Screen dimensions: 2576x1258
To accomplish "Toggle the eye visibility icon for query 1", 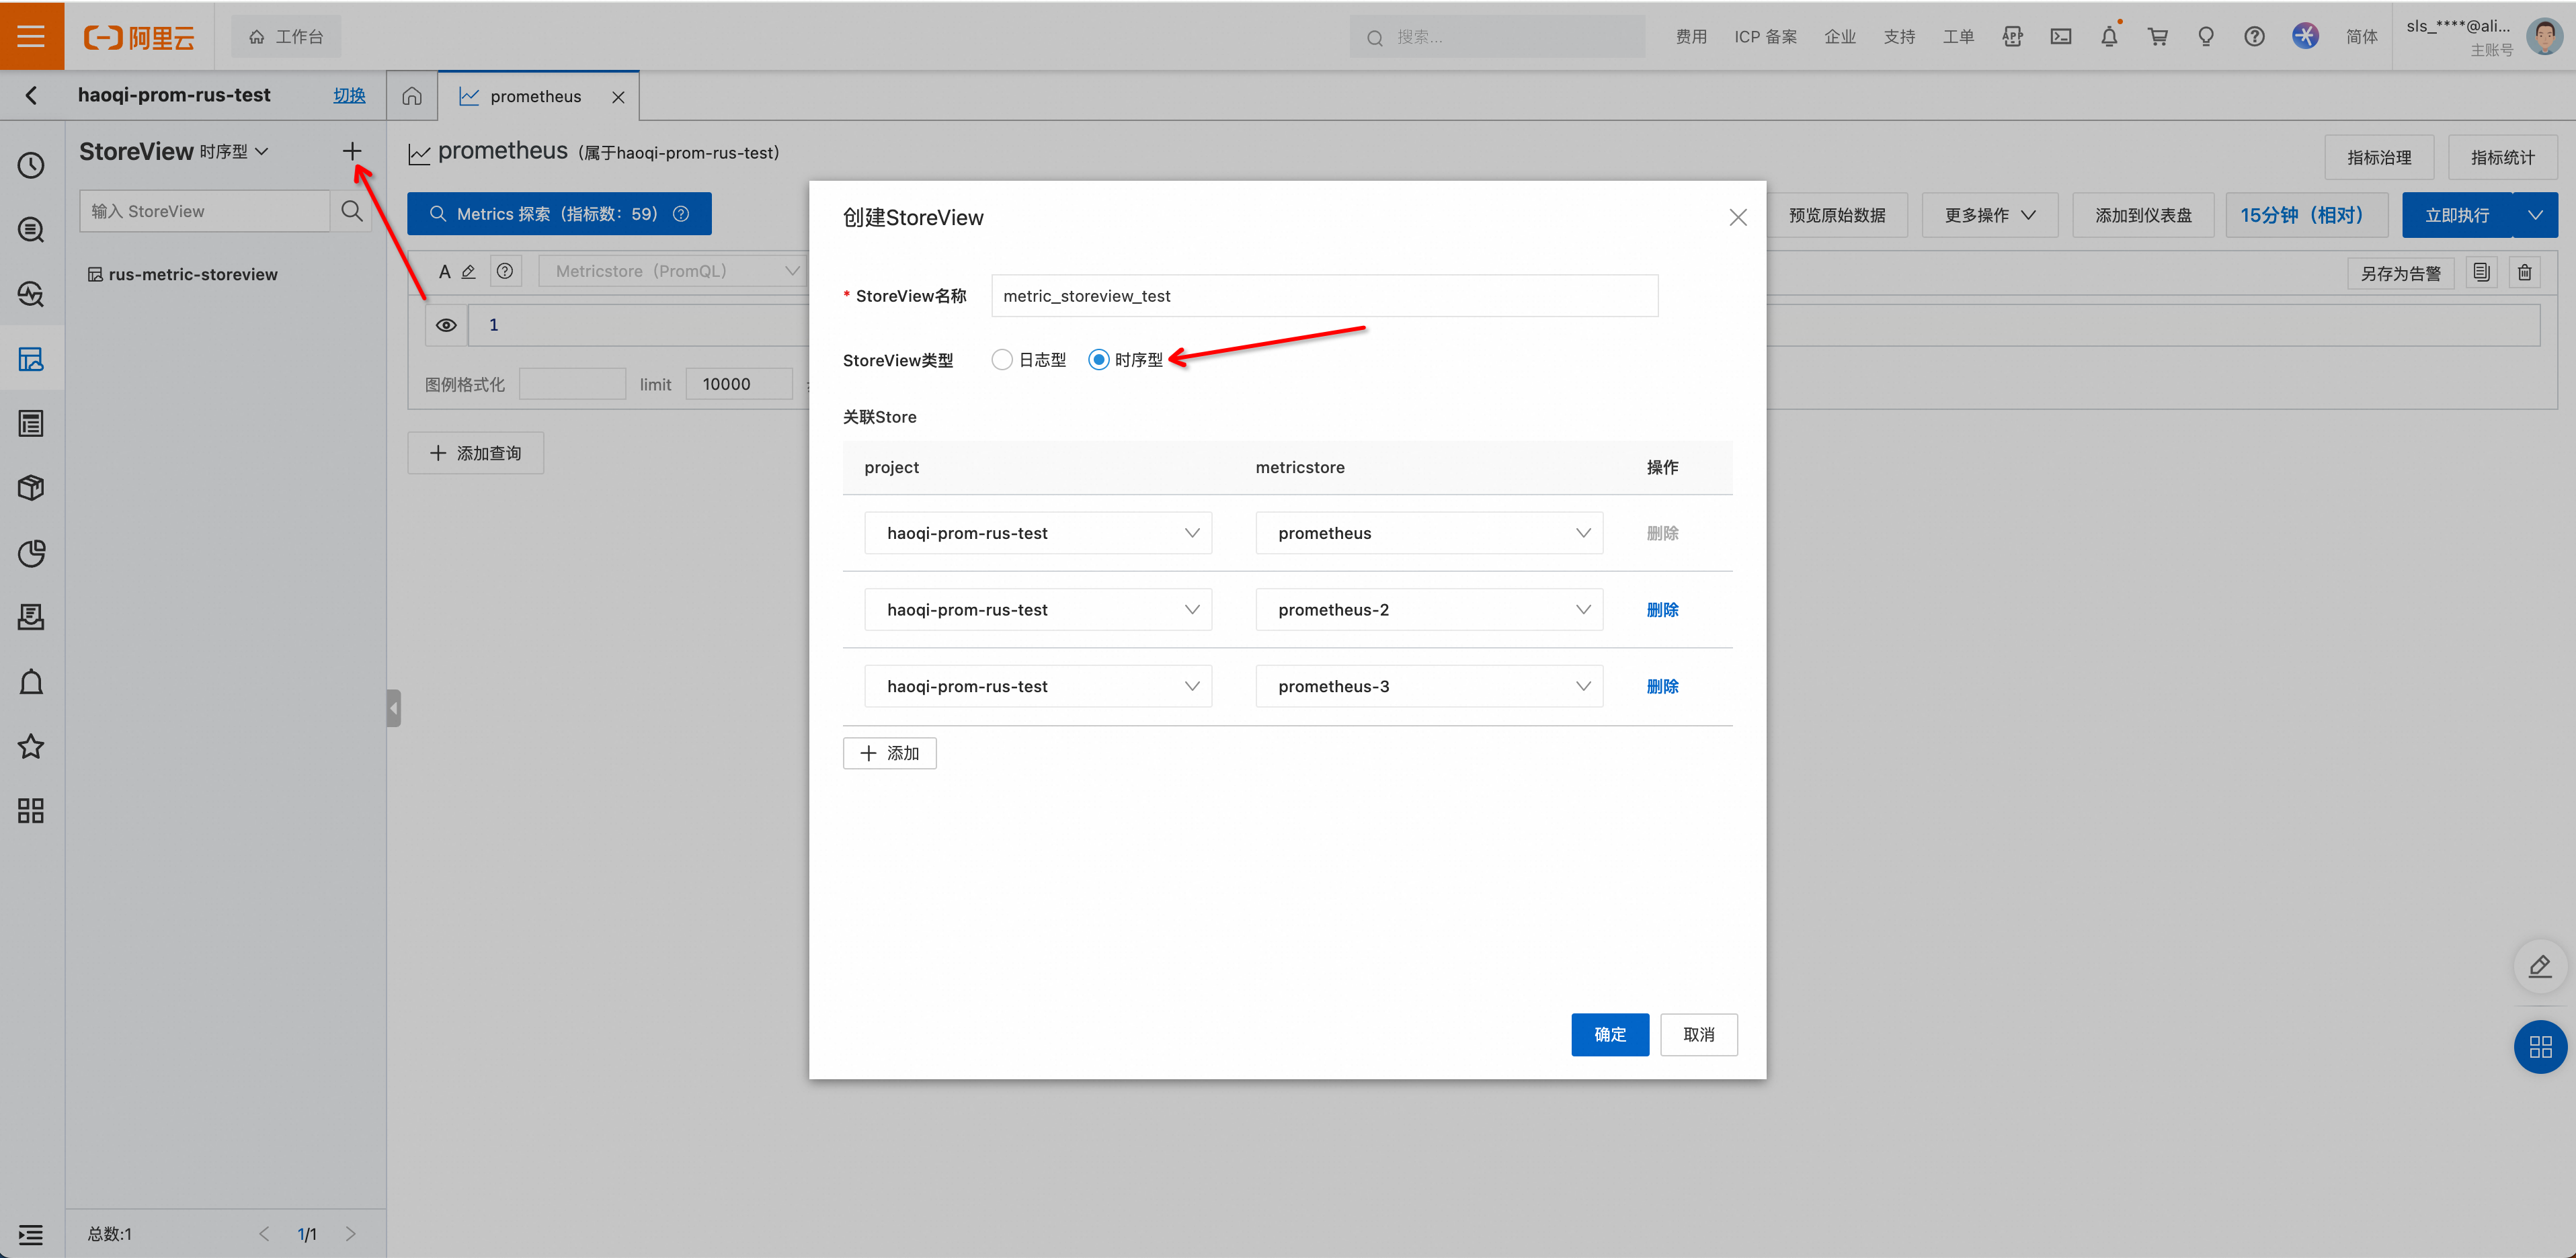I will coord(447,325).
